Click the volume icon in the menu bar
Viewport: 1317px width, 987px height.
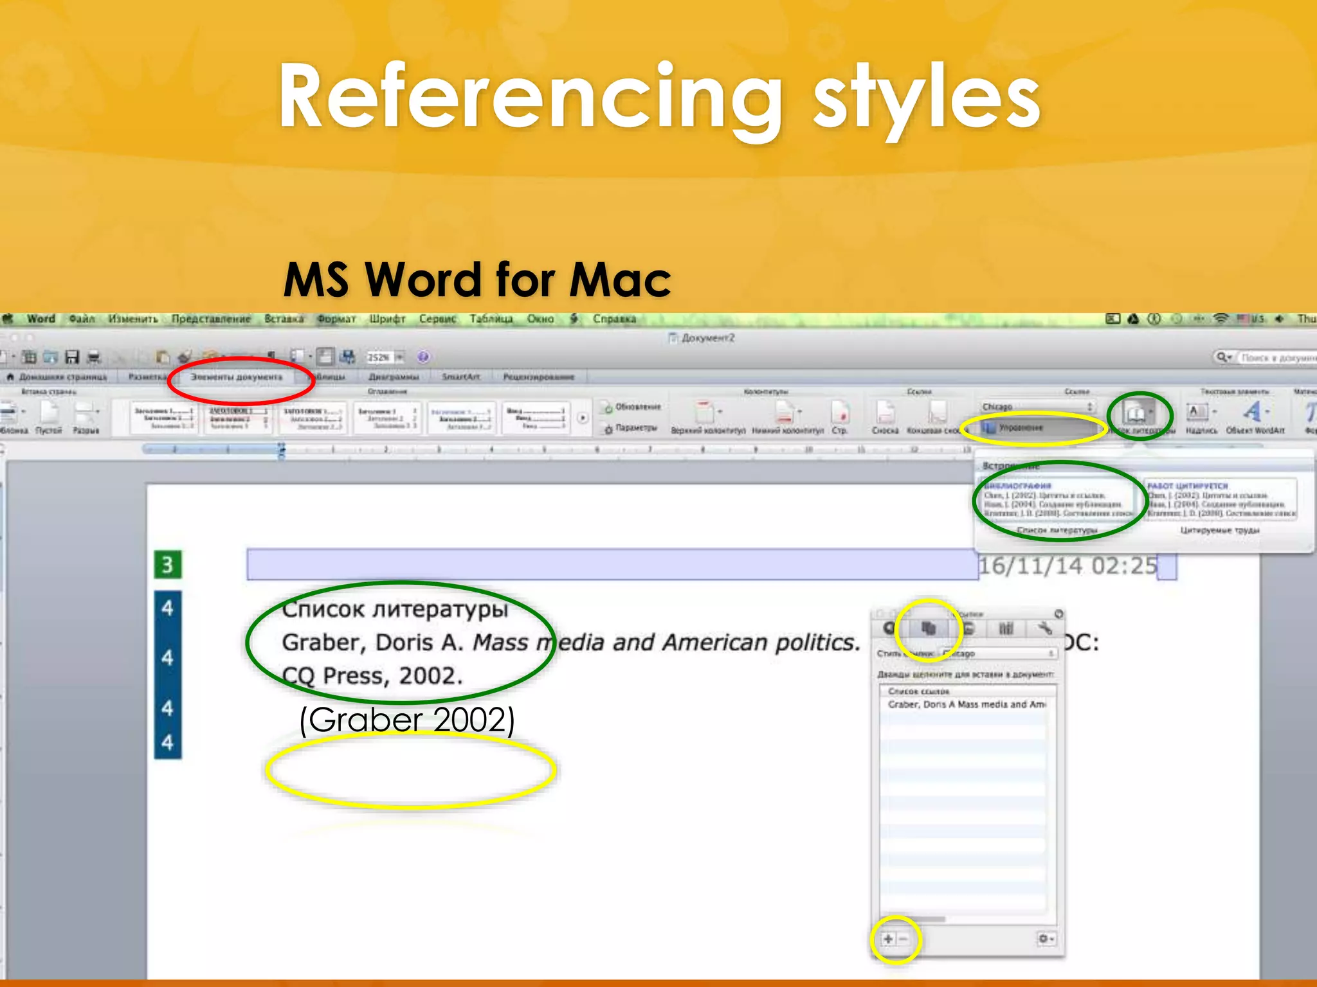point(1279,319)
